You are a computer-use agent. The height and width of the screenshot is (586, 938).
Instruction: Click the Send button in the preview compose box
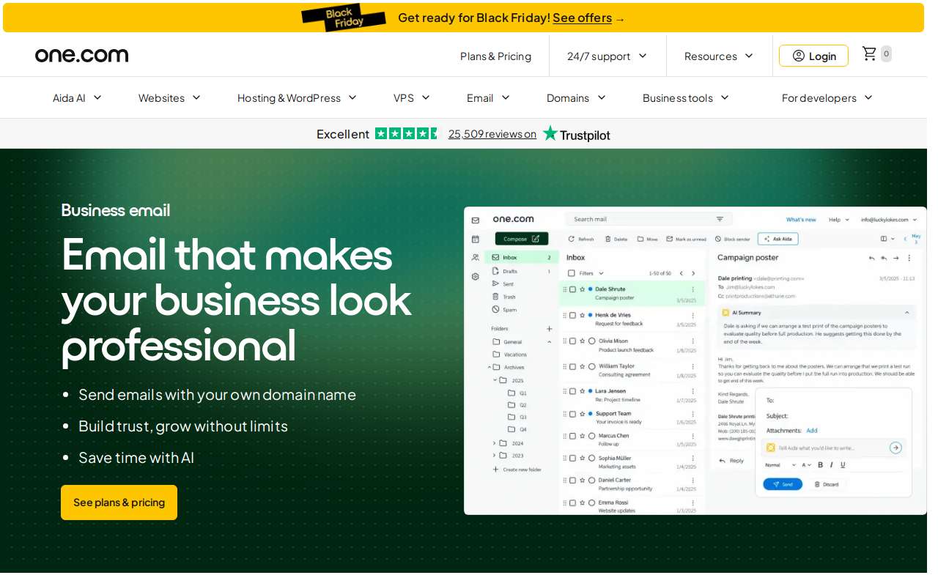coord(783,484)
